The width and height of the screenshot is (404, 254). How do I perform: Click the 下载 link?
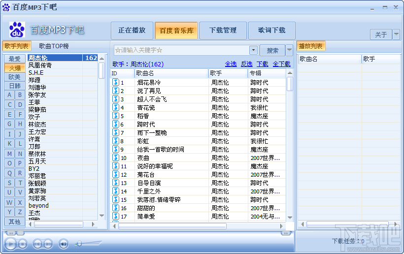(x=262, y=64)
